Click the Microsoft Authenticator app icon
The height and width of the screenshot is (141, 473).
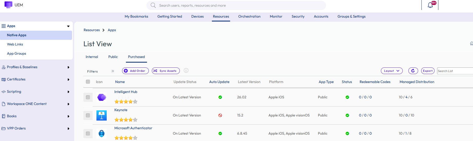102,134
